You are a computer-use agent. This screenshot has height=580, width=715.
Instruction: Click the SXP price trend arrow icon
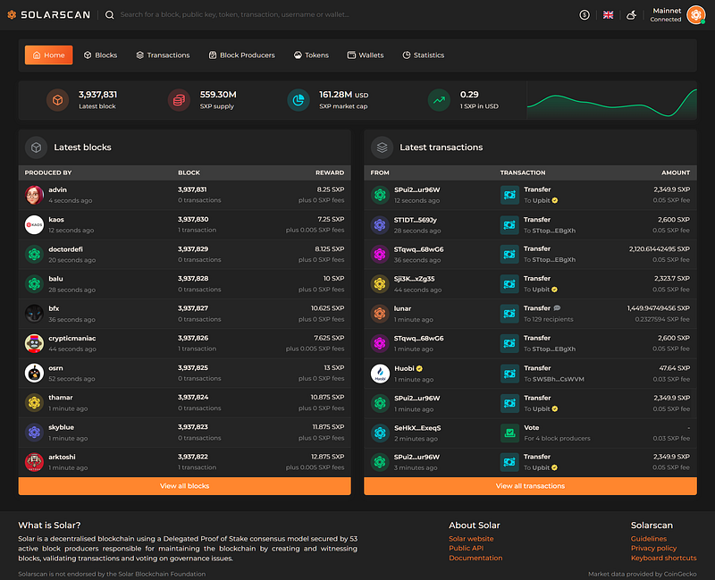pyautogui.click(x=439, y=100)
